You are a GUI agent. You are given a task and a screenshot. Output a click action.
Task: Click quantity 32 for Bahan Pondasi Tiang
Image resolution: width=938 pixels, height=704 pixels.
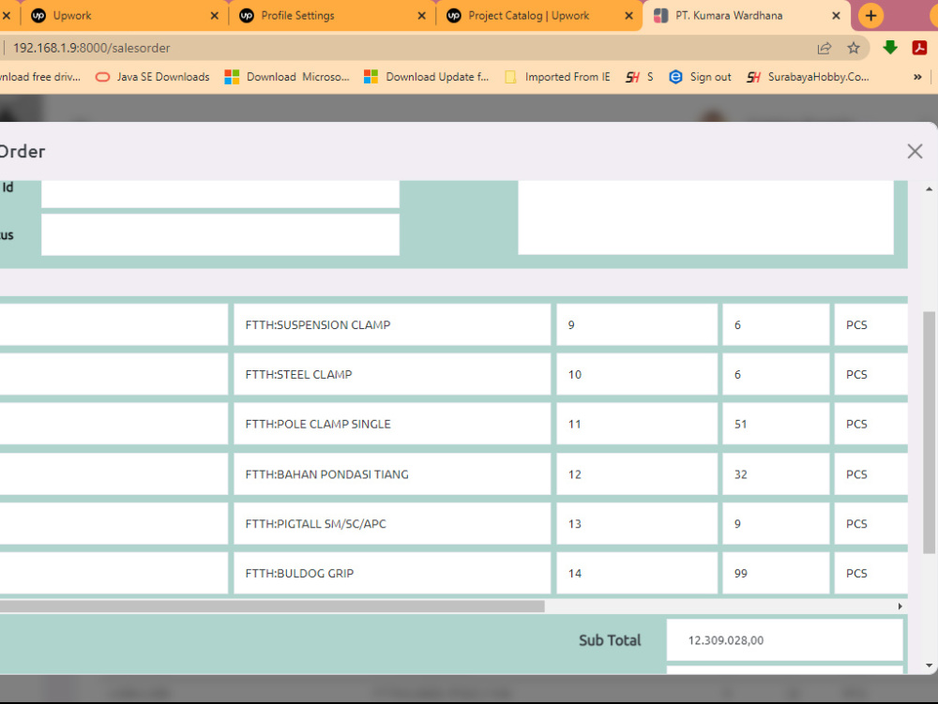[776, 474]
